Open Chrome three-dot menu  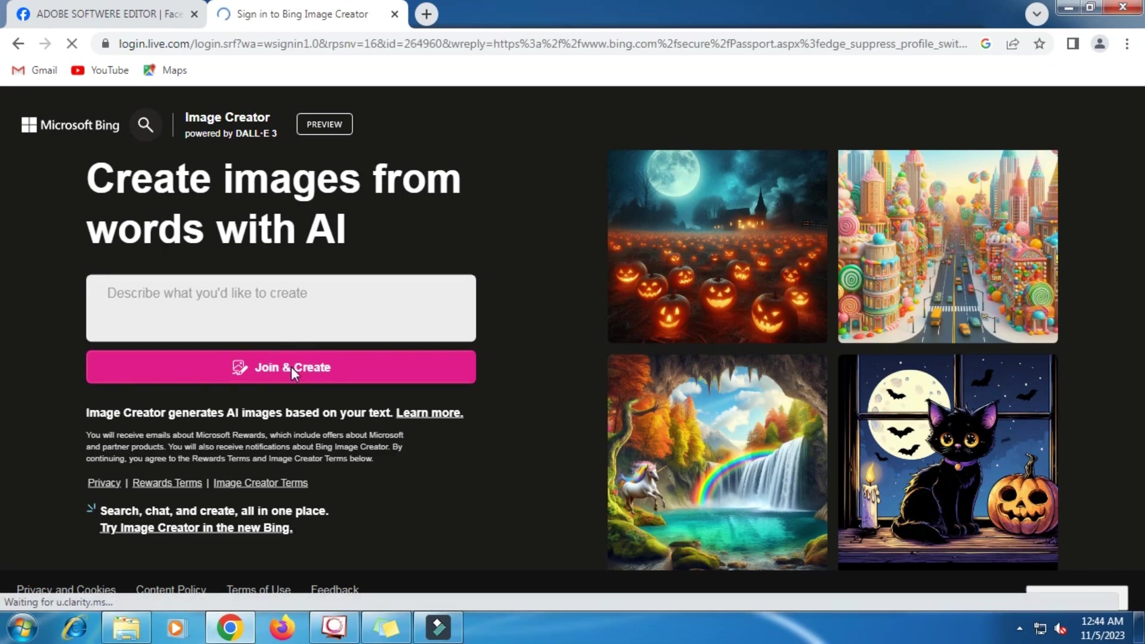click(1127, 44)
